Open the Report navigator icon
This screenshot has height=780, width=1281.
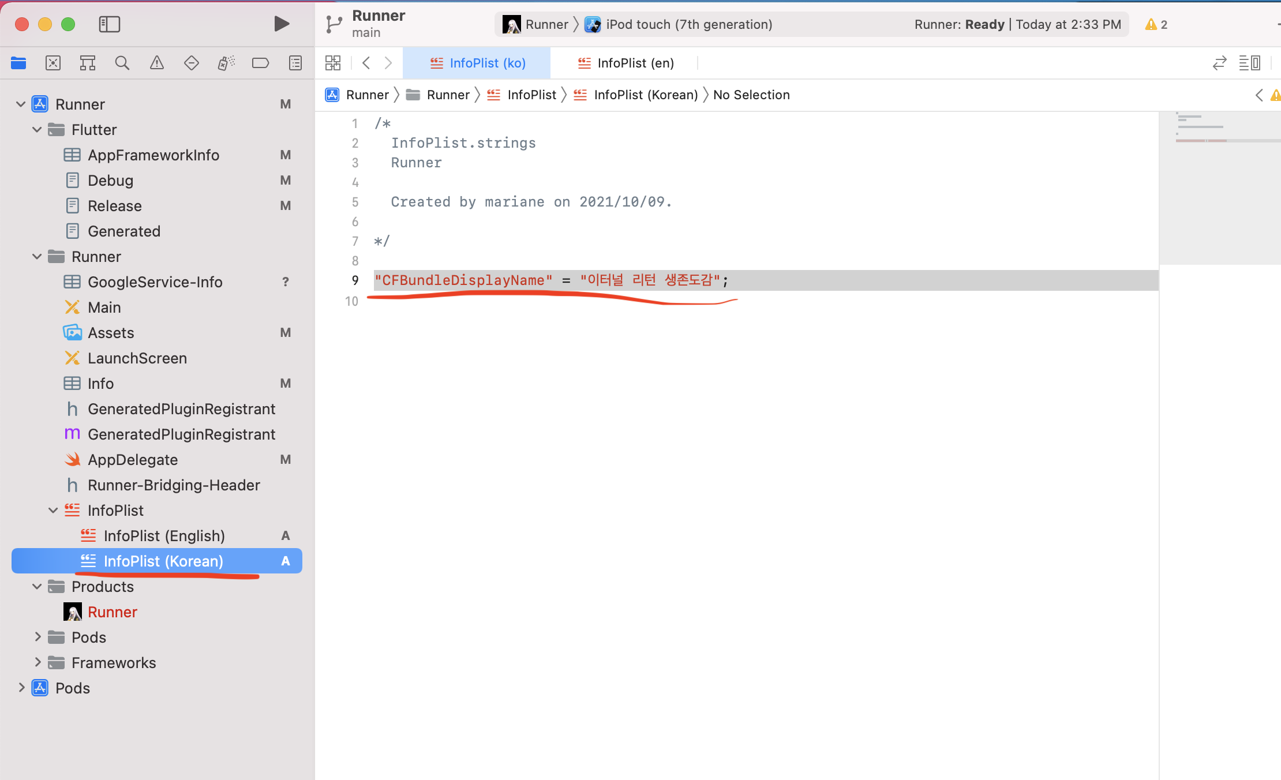[x=295, y=63]
